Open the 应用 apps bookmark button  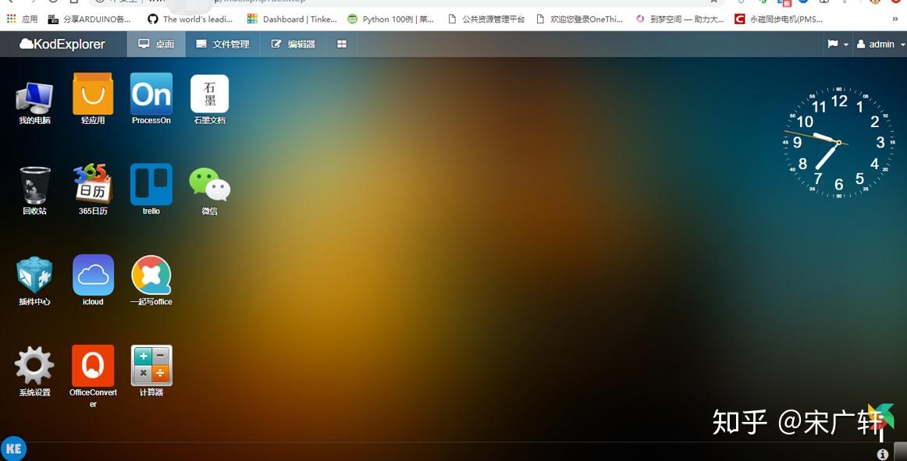pos(22,19)
